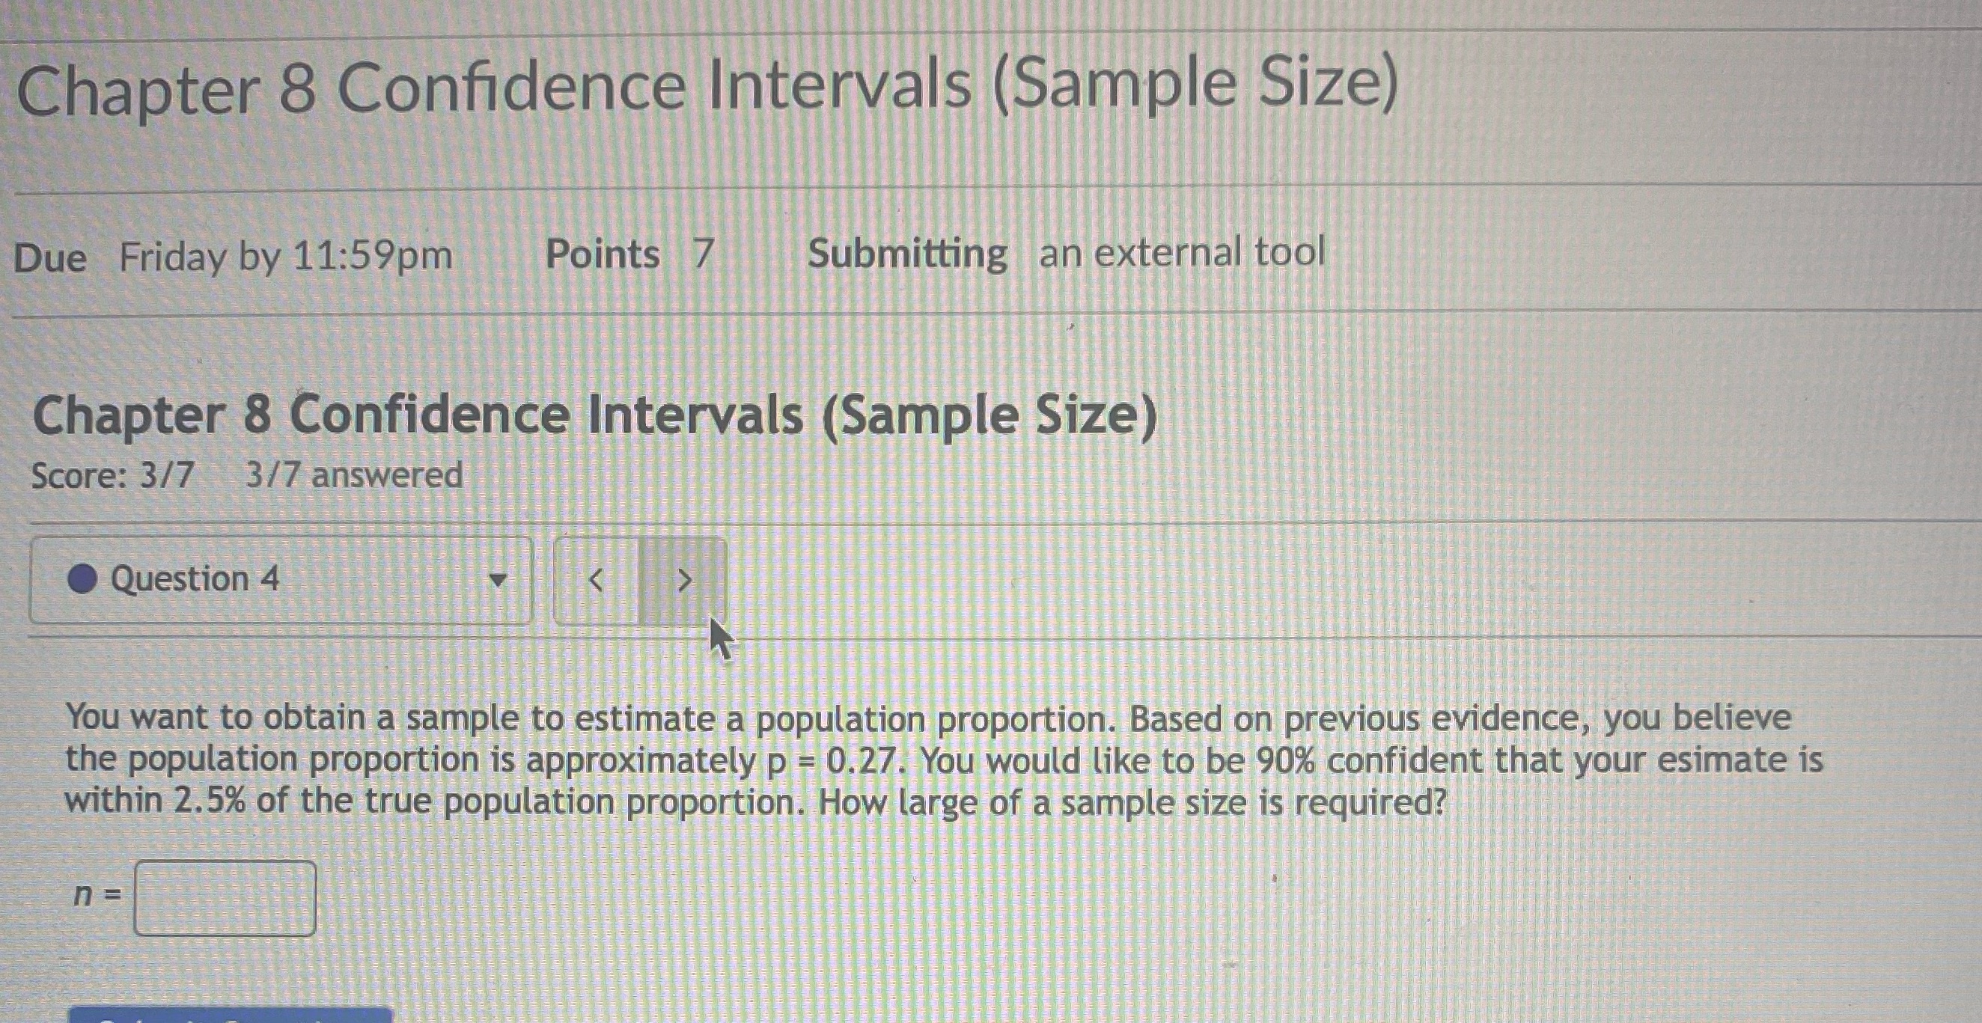
Task: Open the Question 4 question selector
Action: (281, 579)
